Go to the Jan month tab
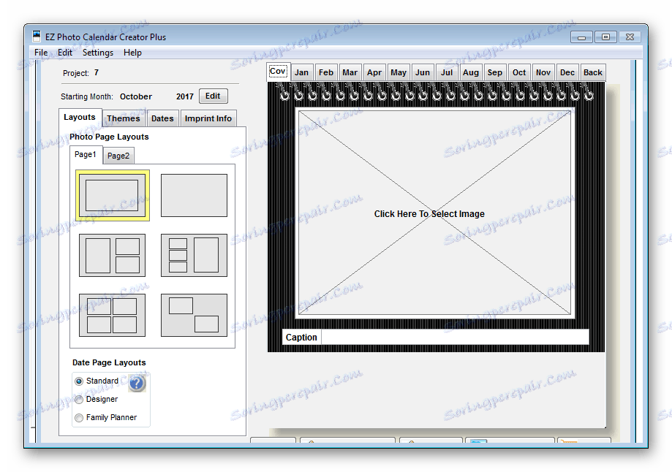 [x=302, y=73]
